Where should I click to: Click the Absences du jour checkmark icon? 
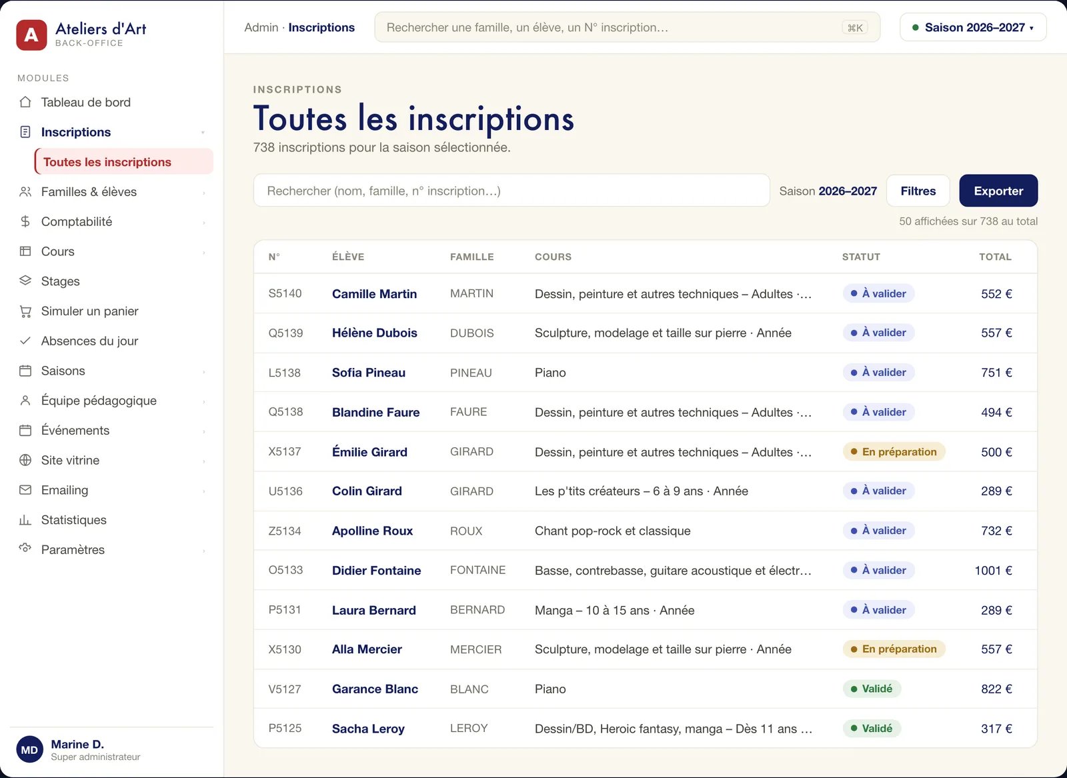[25, 341]
